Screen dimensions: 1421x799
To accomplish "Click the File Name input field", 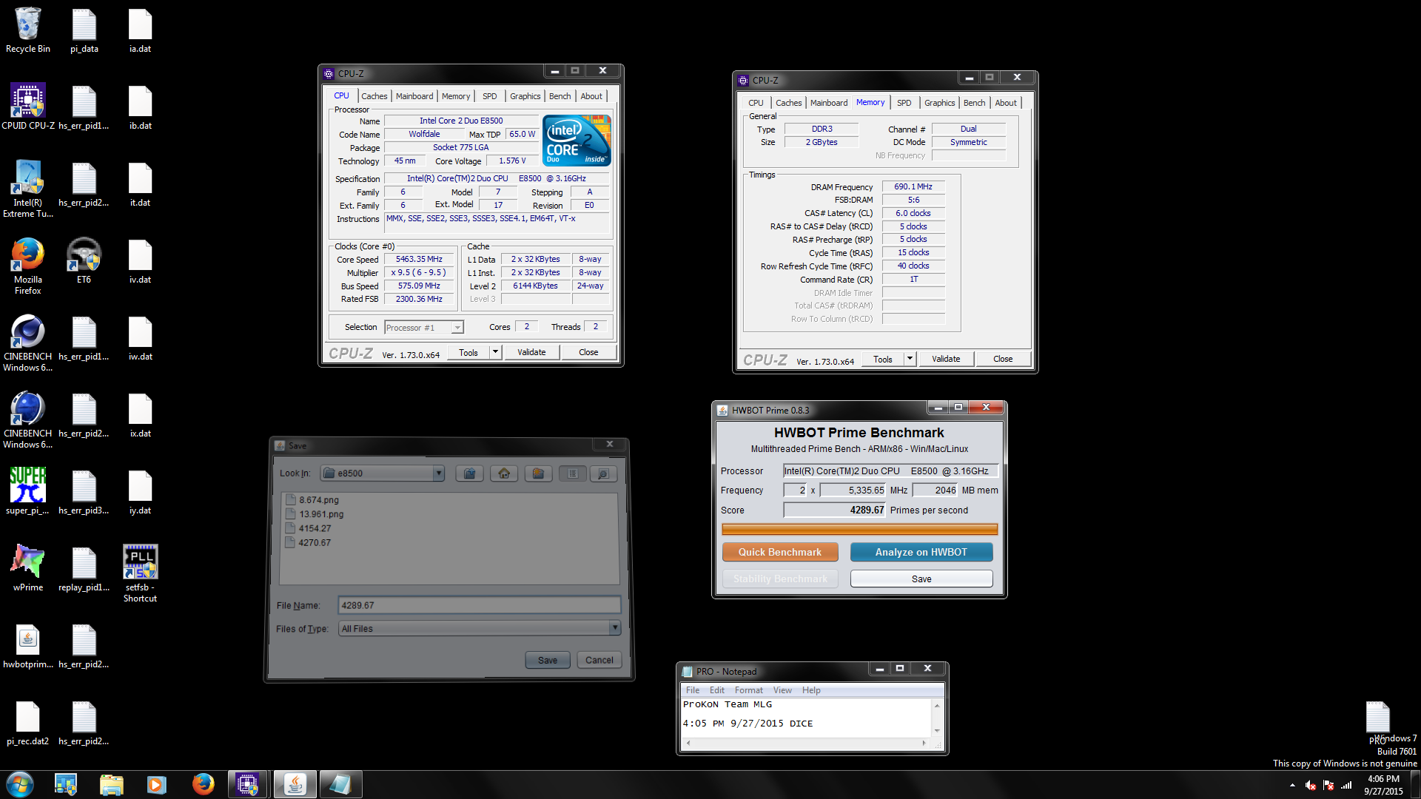I will 479,605.
